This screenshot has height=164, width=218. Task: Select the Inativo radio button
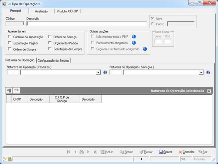(x=152, y=24)
